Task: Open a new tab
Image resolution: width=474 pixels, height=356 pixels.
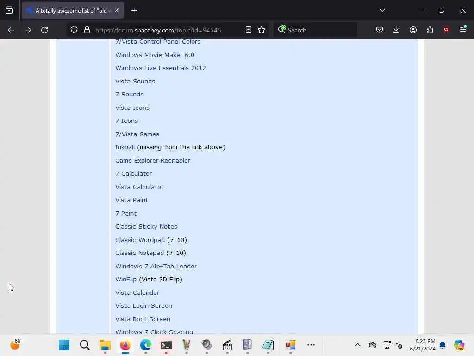Action: coord(134,11)
